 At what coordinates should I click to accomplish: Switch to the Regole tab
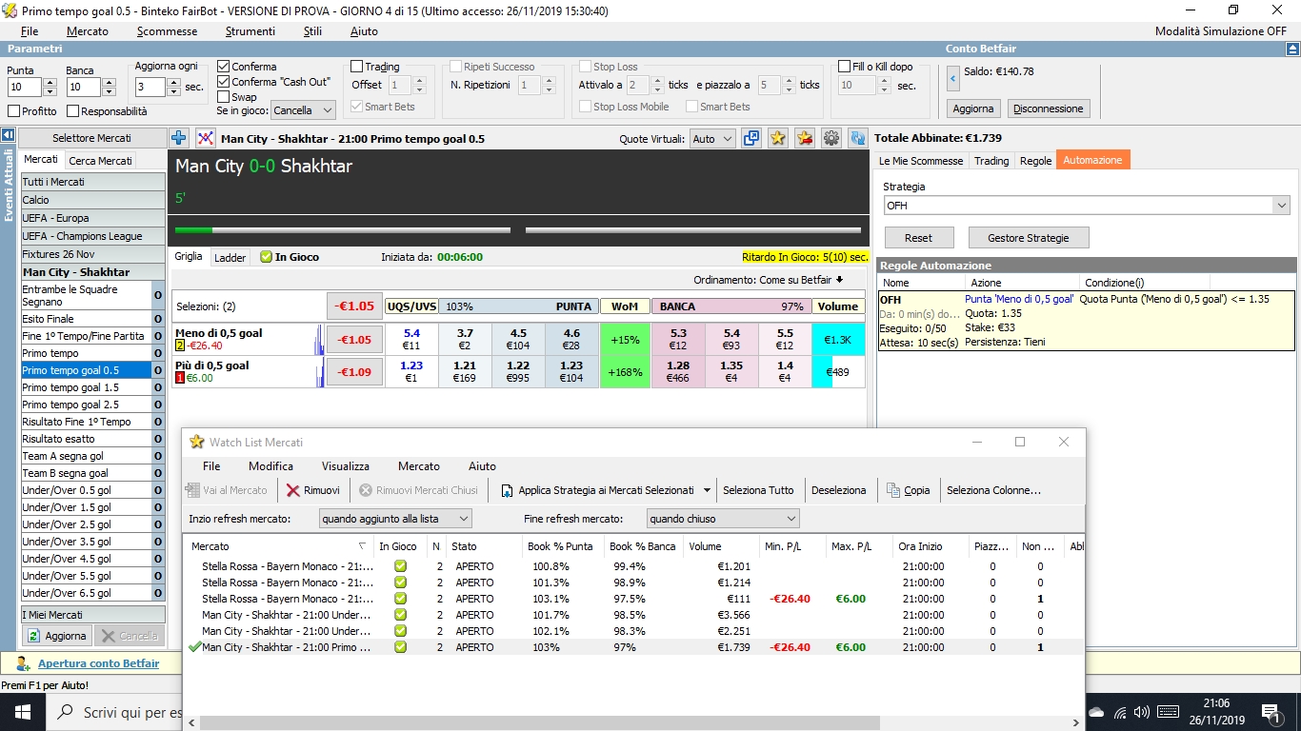pos(1035,161)
